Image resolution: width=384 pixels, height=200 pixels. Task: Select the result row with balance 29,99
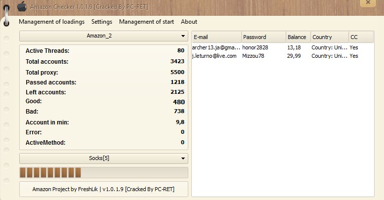point(283,56)
